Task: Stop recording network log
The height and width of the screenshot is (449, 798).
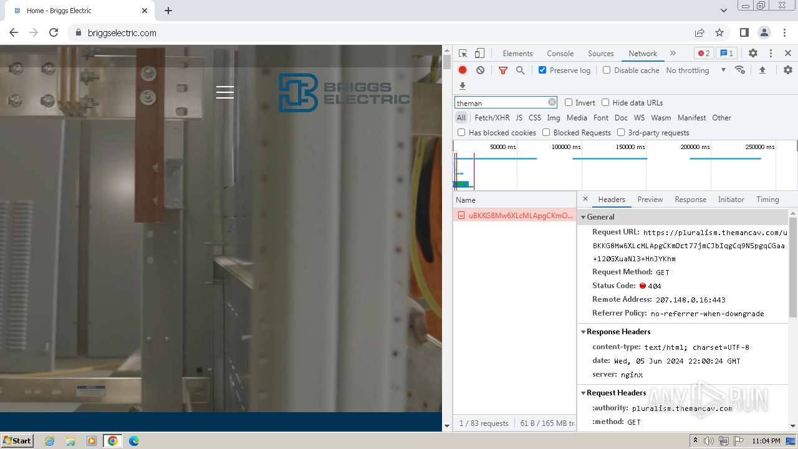Action: point(463,70)
